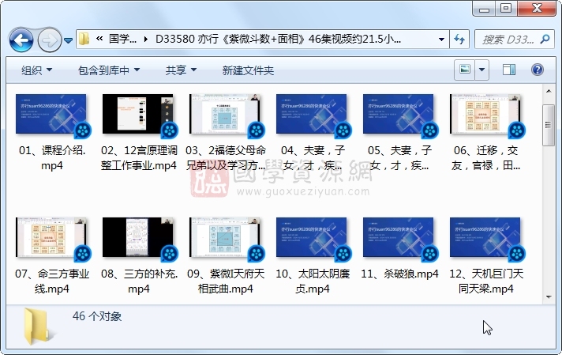Open the recent locations history arrow
Image resolution: width=562 pixels, height=355 pixels.
(x=68, y=40)
